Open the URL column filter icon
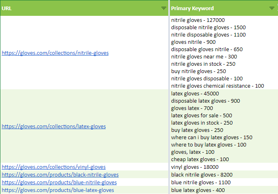Screen dimensions: 278x194 163,8
